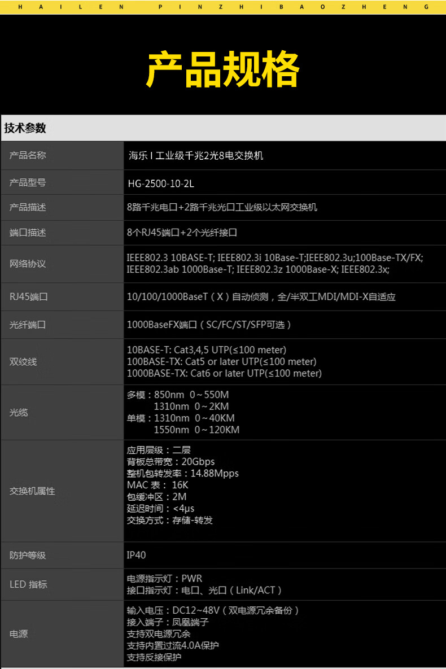The width and height of the screenshot is (446, 669).
Task: Click the 1000BaseFX端口 SC/FC/ST/SFP可选 value
Action: (209, 325)
